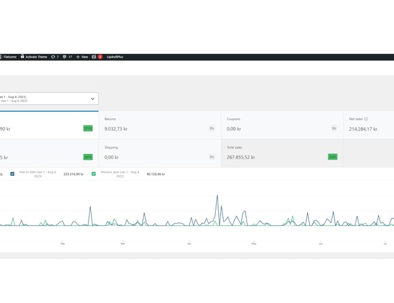Open the UpdraftPlus admin bar menu
The height and width of the screenshot is (303, 394).
tap(113, 57)
